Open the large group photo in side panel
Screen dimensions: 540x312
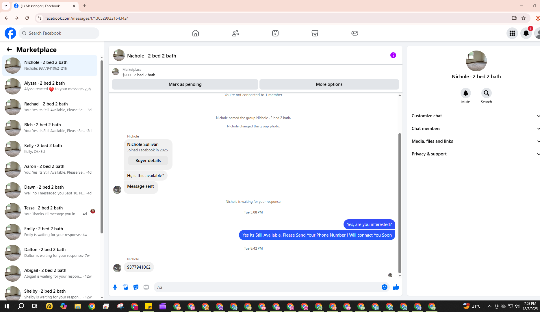click(x=476, y=61)
